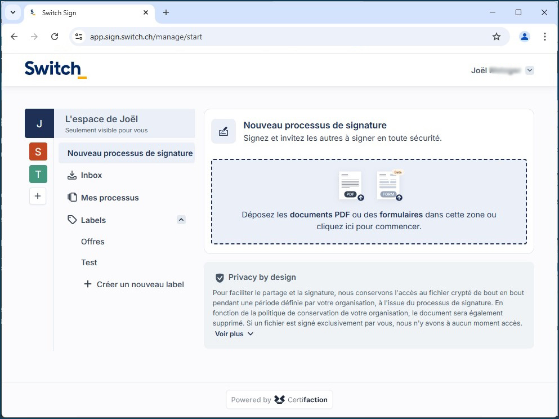This screenshot has width=559, height=419.
Task: Click the Offres label
Action: [93, 242]
